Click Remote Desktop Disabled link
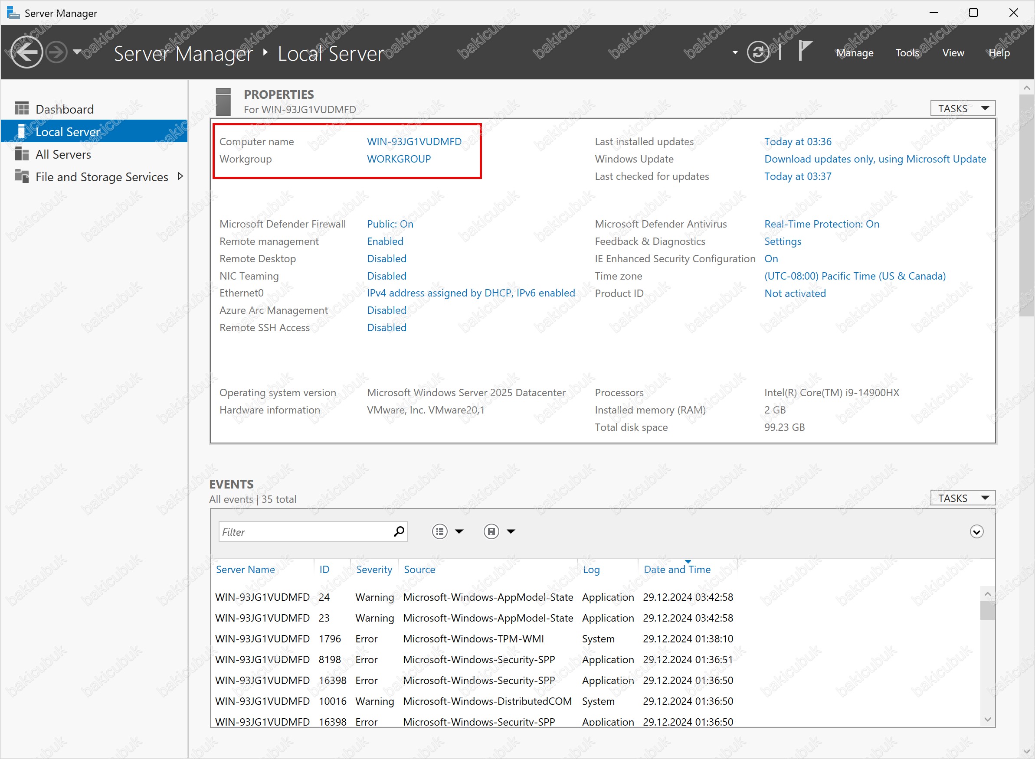This screenshot has width=1035, height=759. (386, 259)
